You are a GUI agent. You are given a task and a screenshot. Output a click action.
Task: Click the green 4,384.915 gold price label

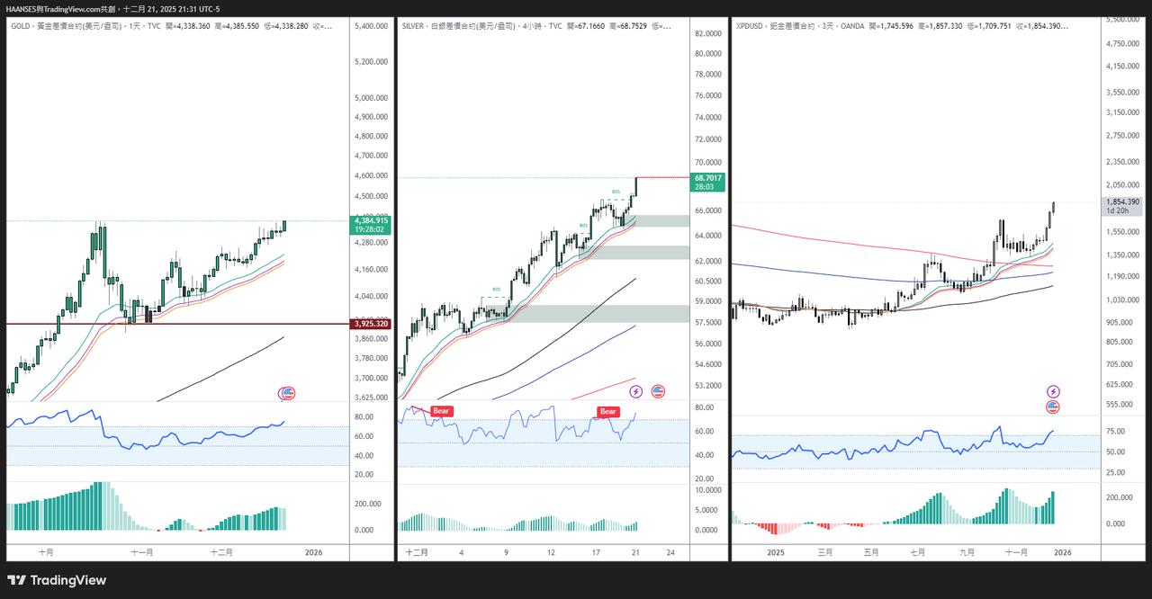371,220
